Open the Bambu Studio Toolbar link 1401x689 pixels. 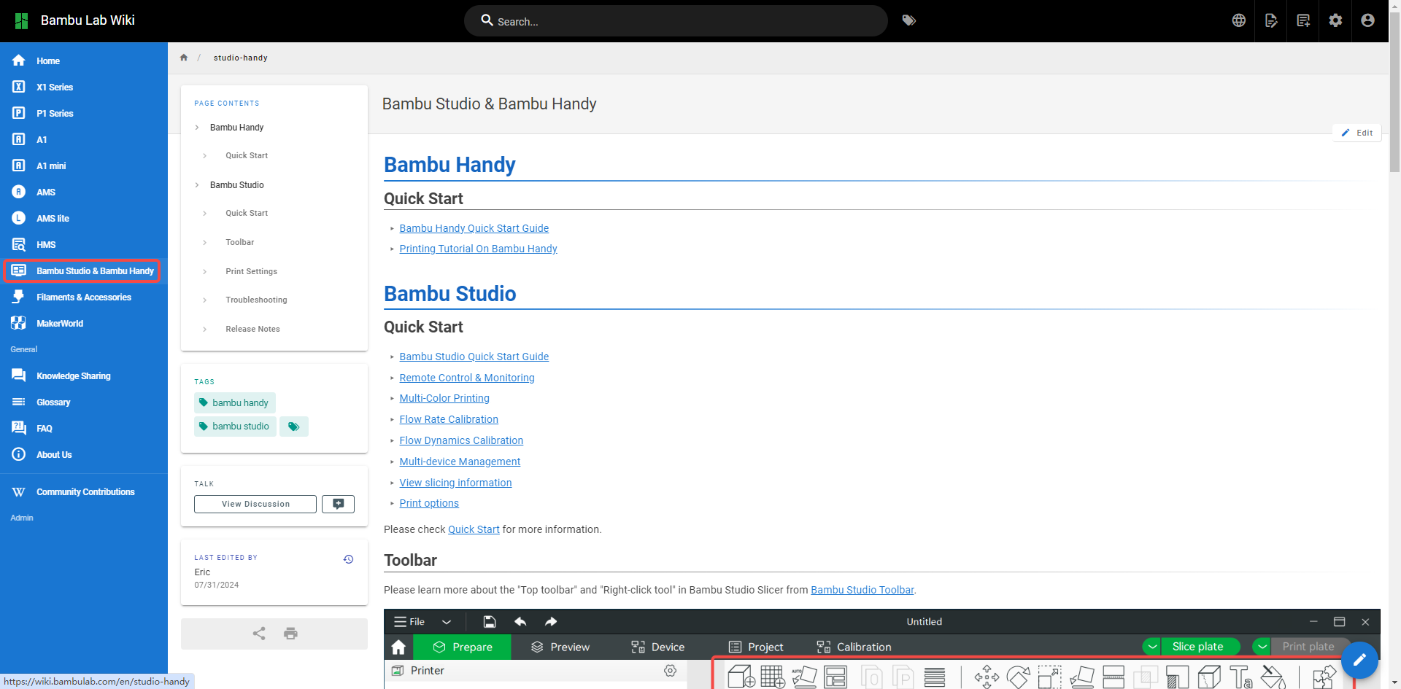tap(862, 590)
